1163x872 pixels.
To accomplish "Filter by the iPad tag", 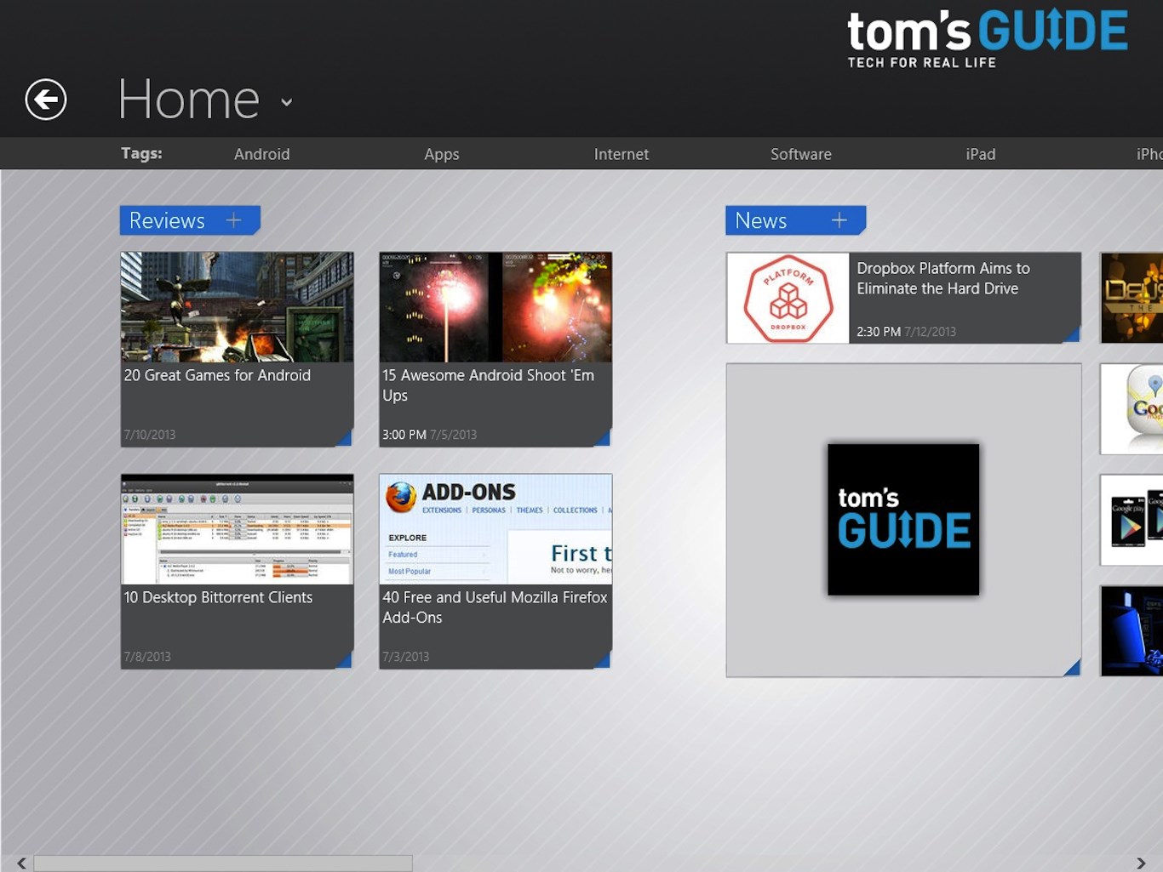I will (x=980, y=154).
